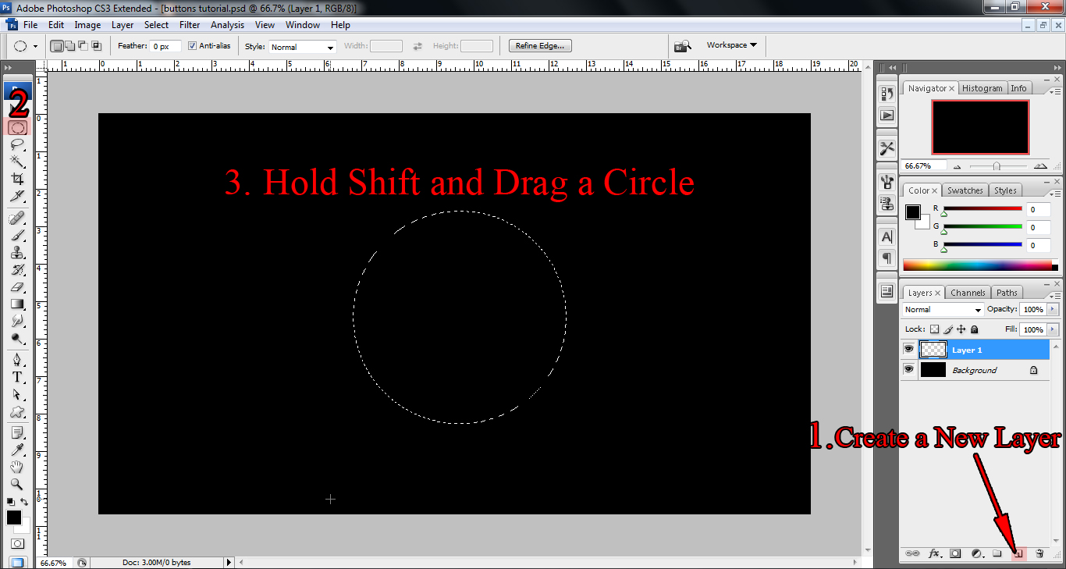Click the Delete layer trash icon
1066x569 pixels.
click(1039, 553)
